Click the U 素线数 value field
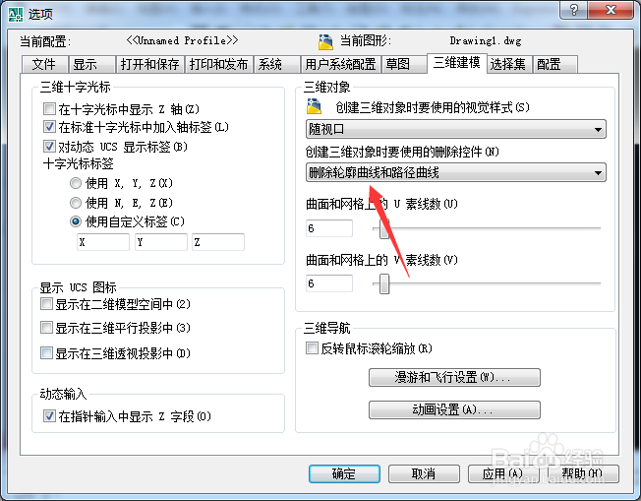Image resolution: width=641 pixels, height=501 pixels. click(x=329, y=228)
